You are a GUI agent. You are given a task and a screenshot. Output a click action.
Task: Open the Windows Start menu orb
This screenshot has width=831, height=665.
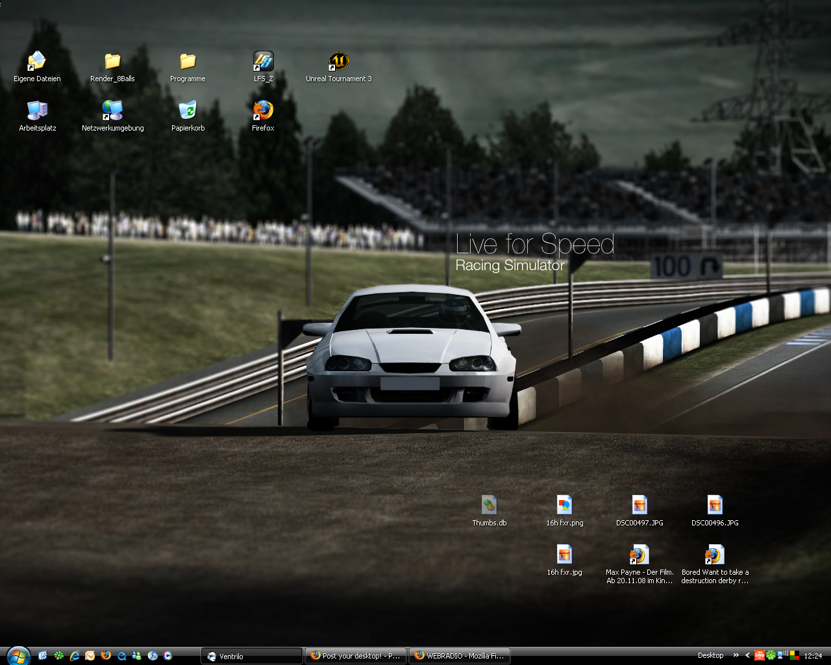(18, 655)
